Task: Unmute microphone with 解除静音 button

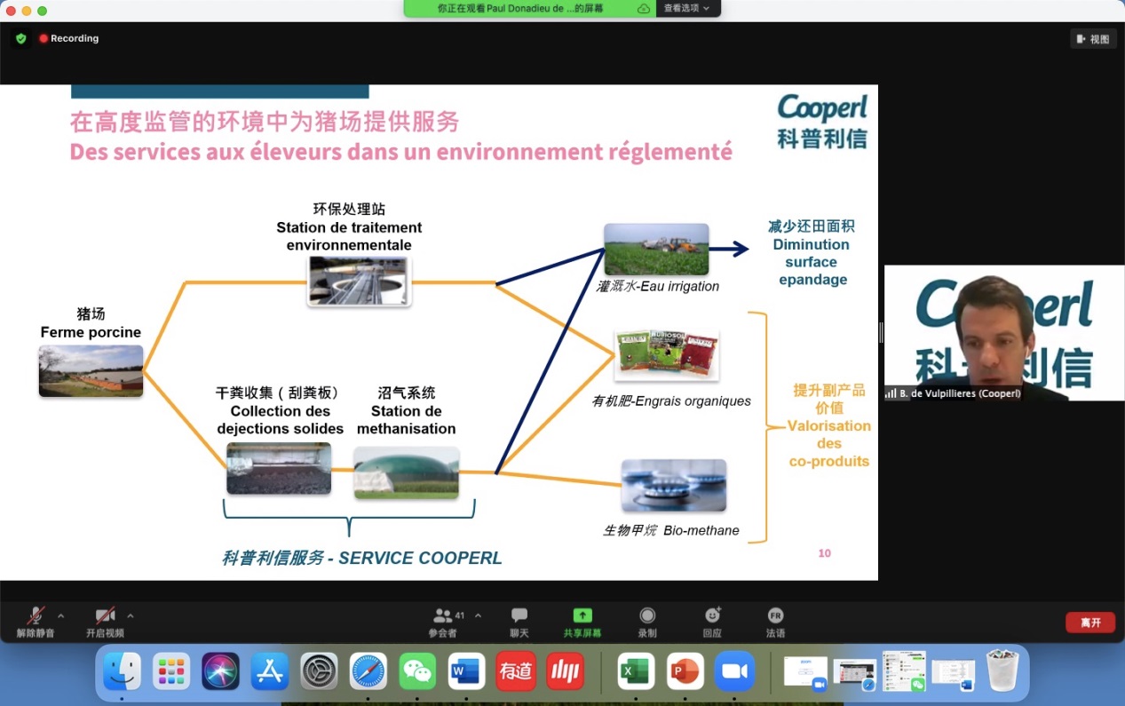Action: coord(36,622)
